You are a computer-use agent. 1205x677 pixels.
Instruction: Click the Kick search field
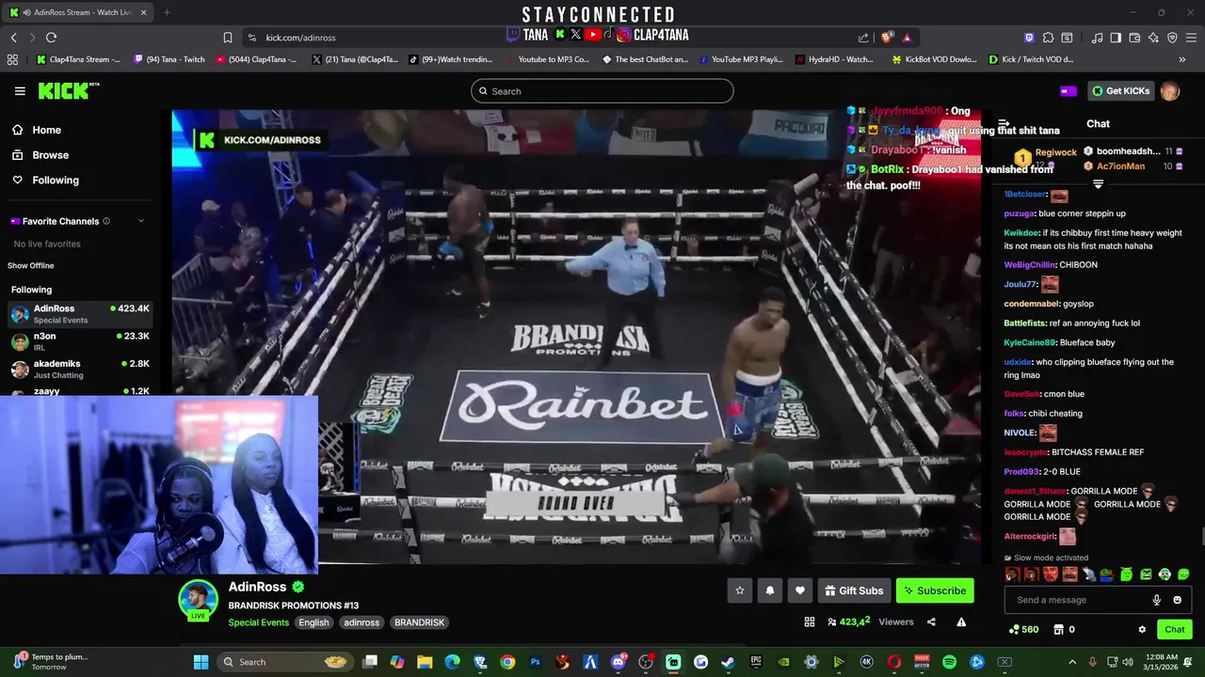click(602, 91)
